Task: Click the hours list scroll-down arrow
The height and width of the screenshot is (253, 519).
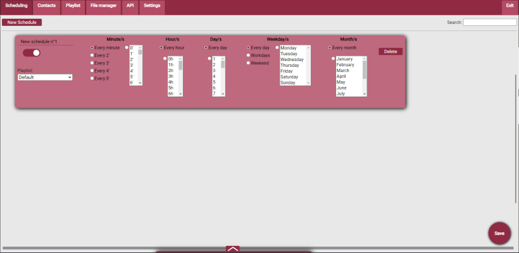Action: tap(180, 94)
